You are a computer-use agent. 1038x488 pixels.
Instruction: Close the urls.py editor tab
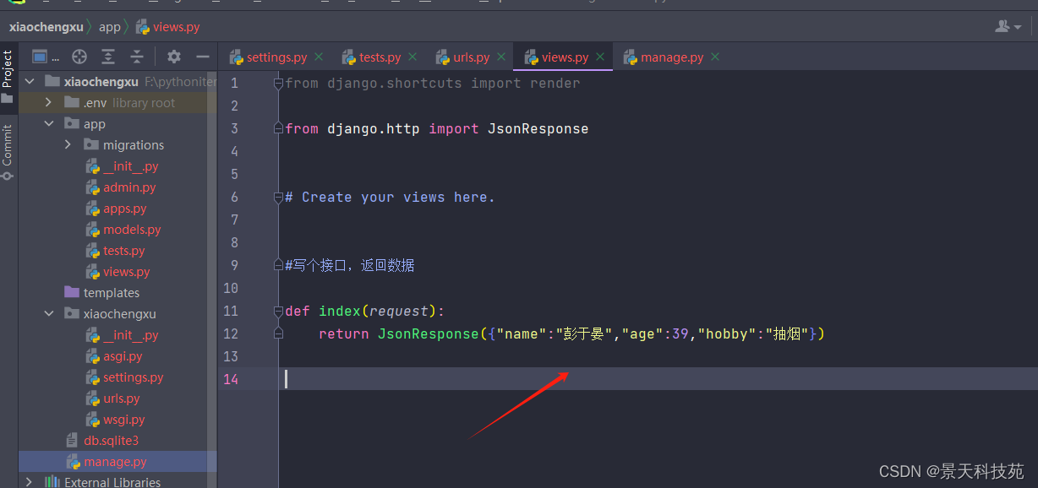(x=501, y=57)
